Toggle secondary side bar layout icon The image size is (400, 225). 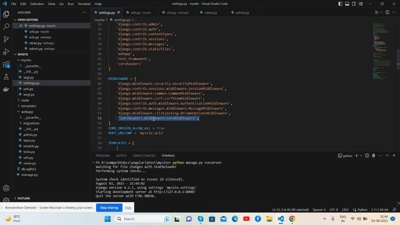pyautogui.click(x=354, y=4)
